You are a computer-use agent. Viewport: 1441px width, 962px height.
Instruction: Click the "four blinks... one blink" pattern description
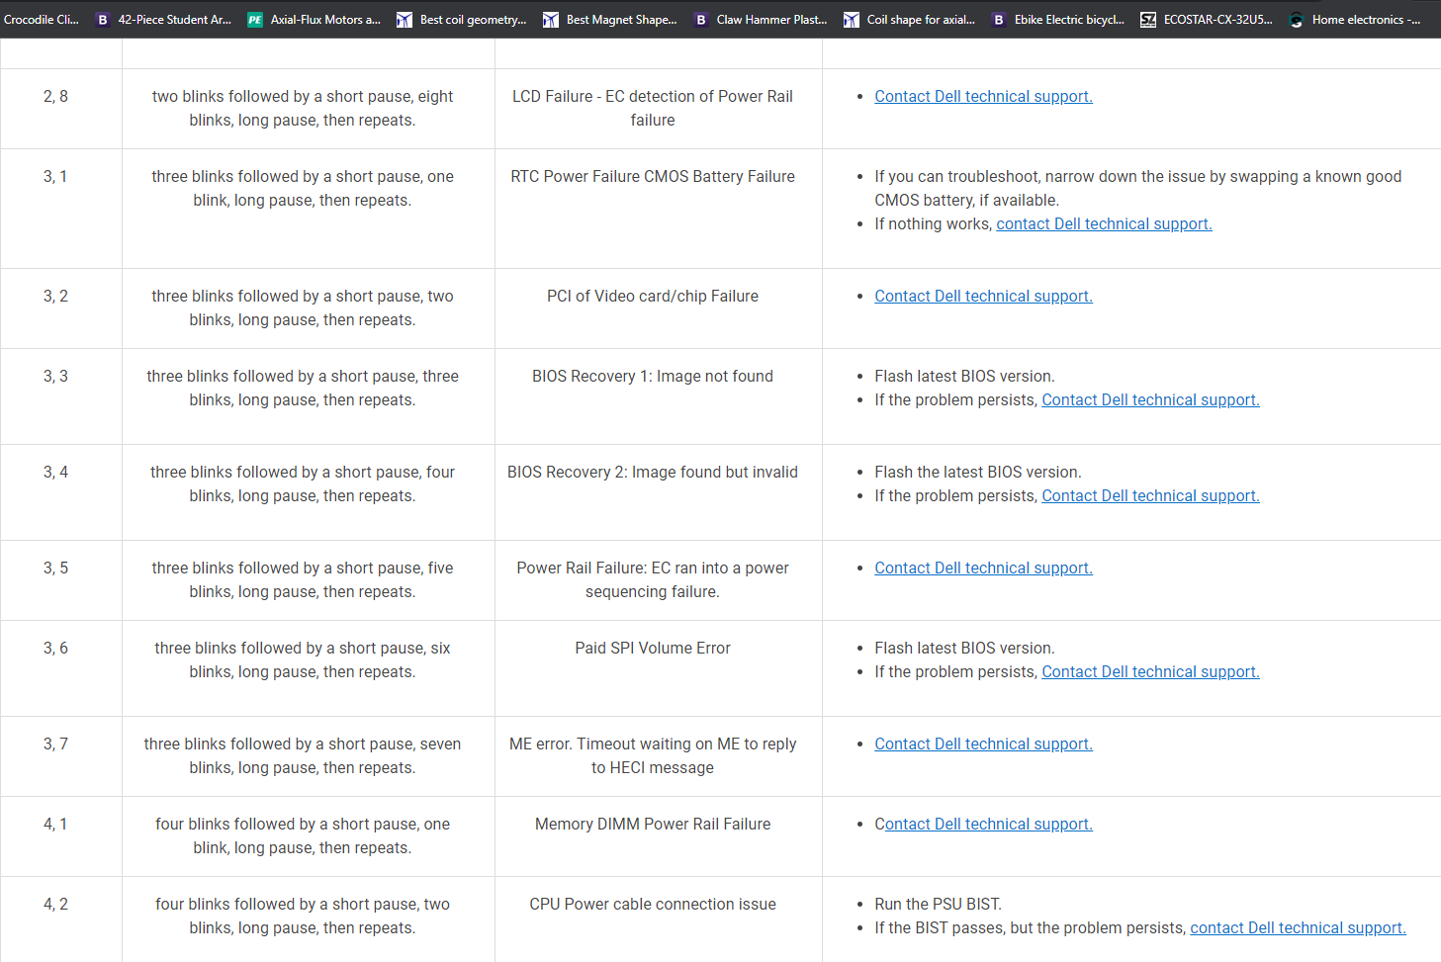[x=303, y=835]
